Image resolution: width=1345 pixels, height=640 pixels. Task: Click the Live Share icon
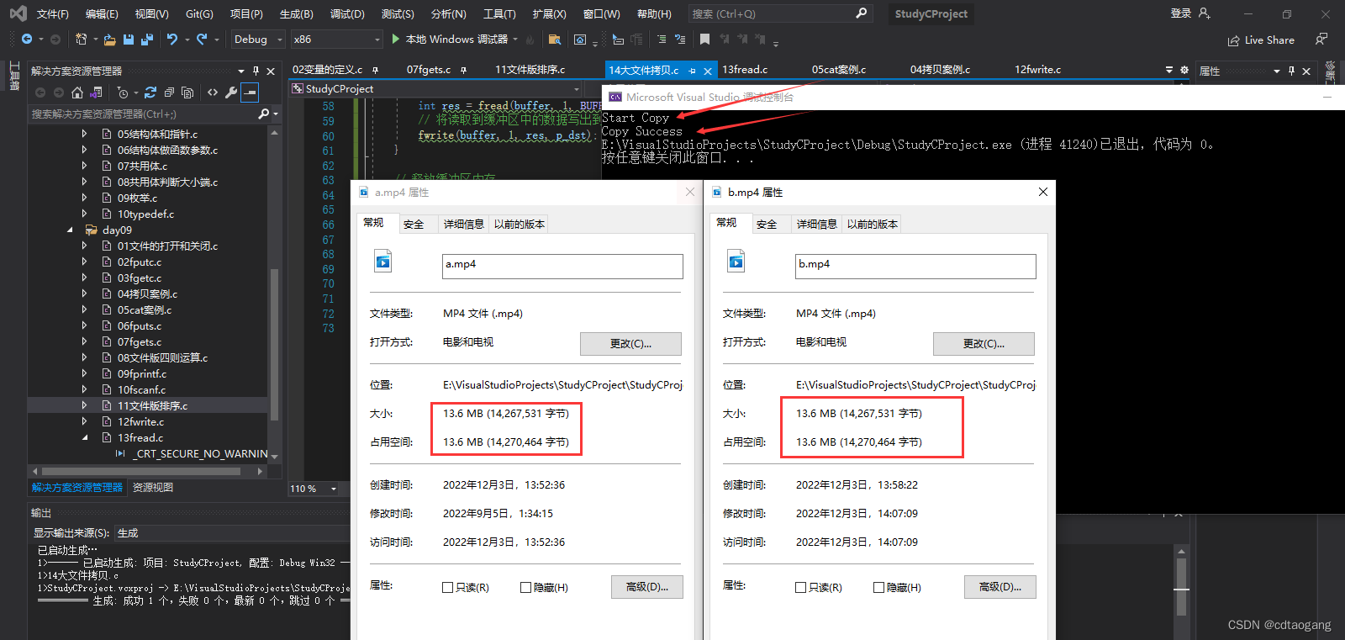tap(1233, 40)
